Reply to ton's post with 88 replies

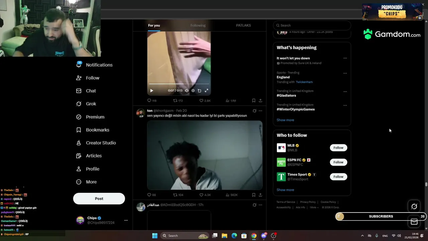coord(151,195)
